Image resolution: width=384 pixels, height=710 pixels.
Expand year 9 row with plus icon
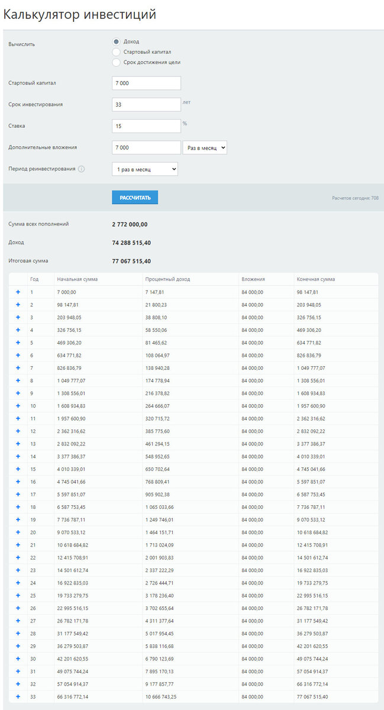[18, 393]
